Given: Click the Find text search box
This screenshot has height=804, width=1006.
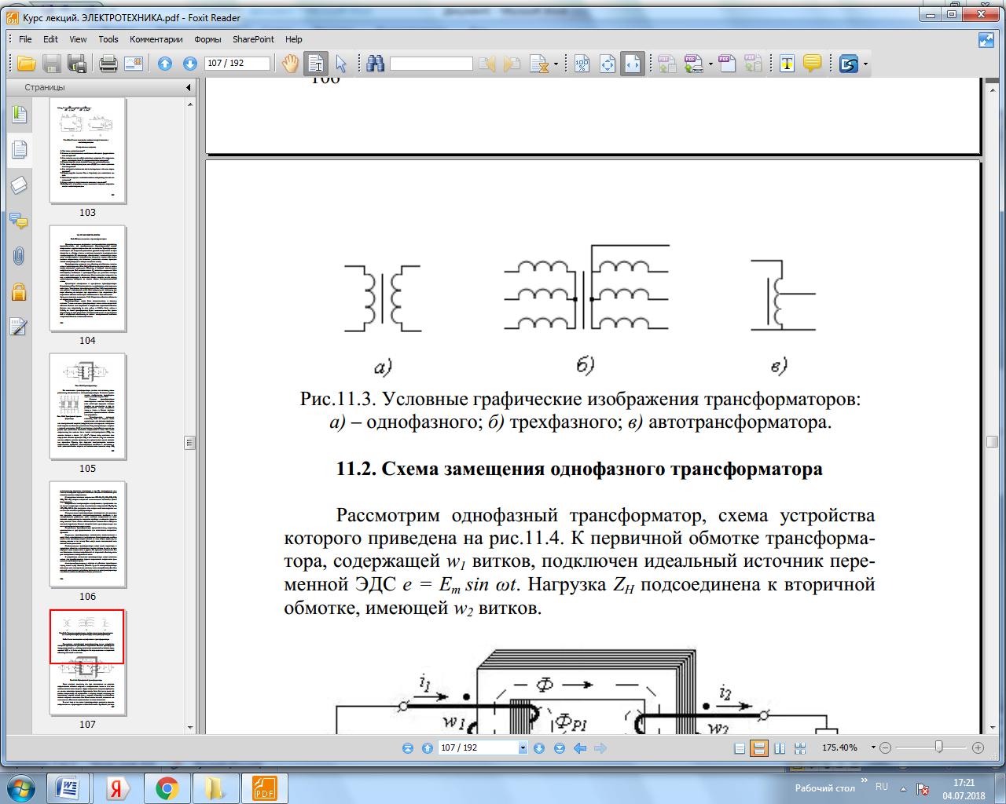Looking at the screenshot, I should 431,64.
